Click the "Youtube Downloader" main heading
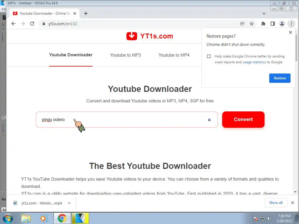 [x=150, y=89]
